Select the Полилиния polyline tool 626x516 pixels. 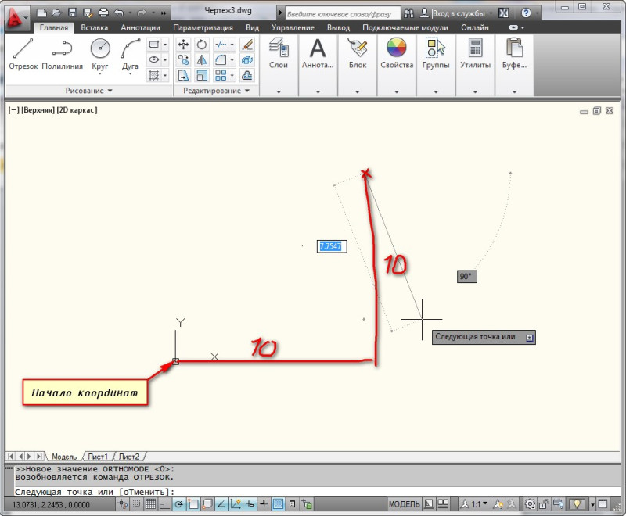coord(62,54)
